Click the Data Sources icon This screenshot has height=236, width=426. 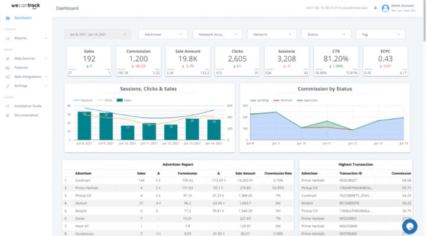click(8, 58)
